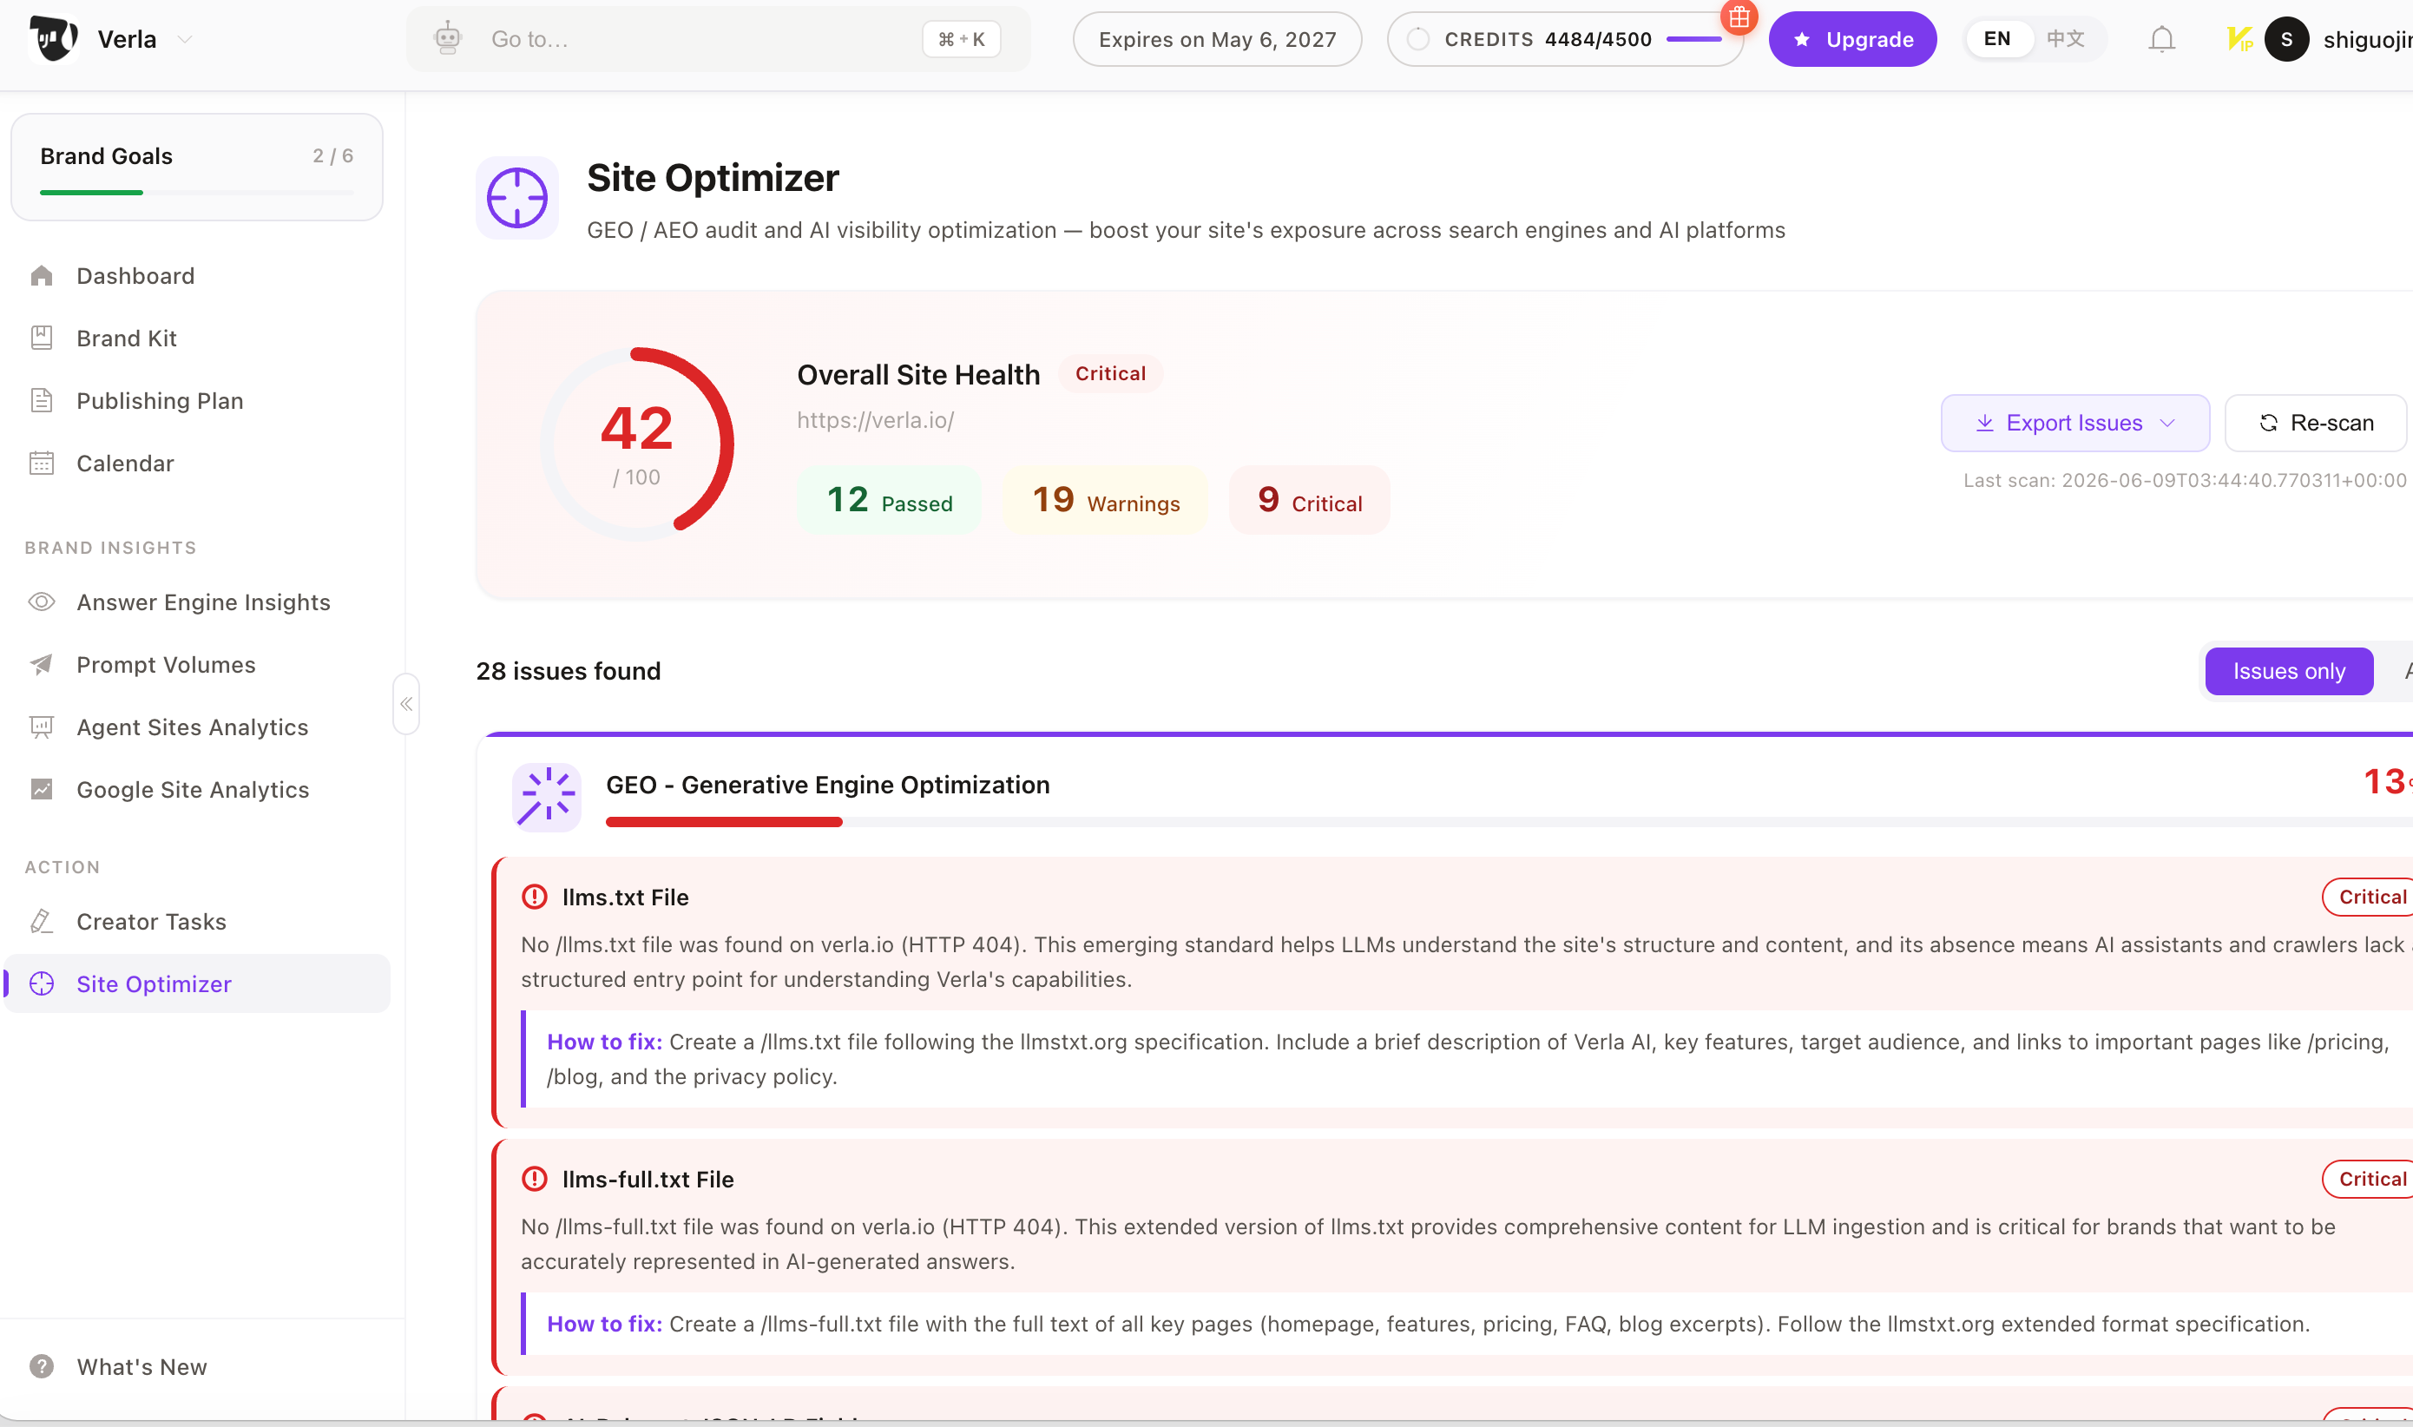Open Agent Sites Analytics
This screenshot has height=1427, width=2413.
(x=197, y=727)
